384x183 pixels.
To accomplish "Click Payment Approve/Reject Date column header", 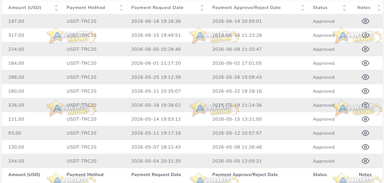I will (x=246, y=7).
